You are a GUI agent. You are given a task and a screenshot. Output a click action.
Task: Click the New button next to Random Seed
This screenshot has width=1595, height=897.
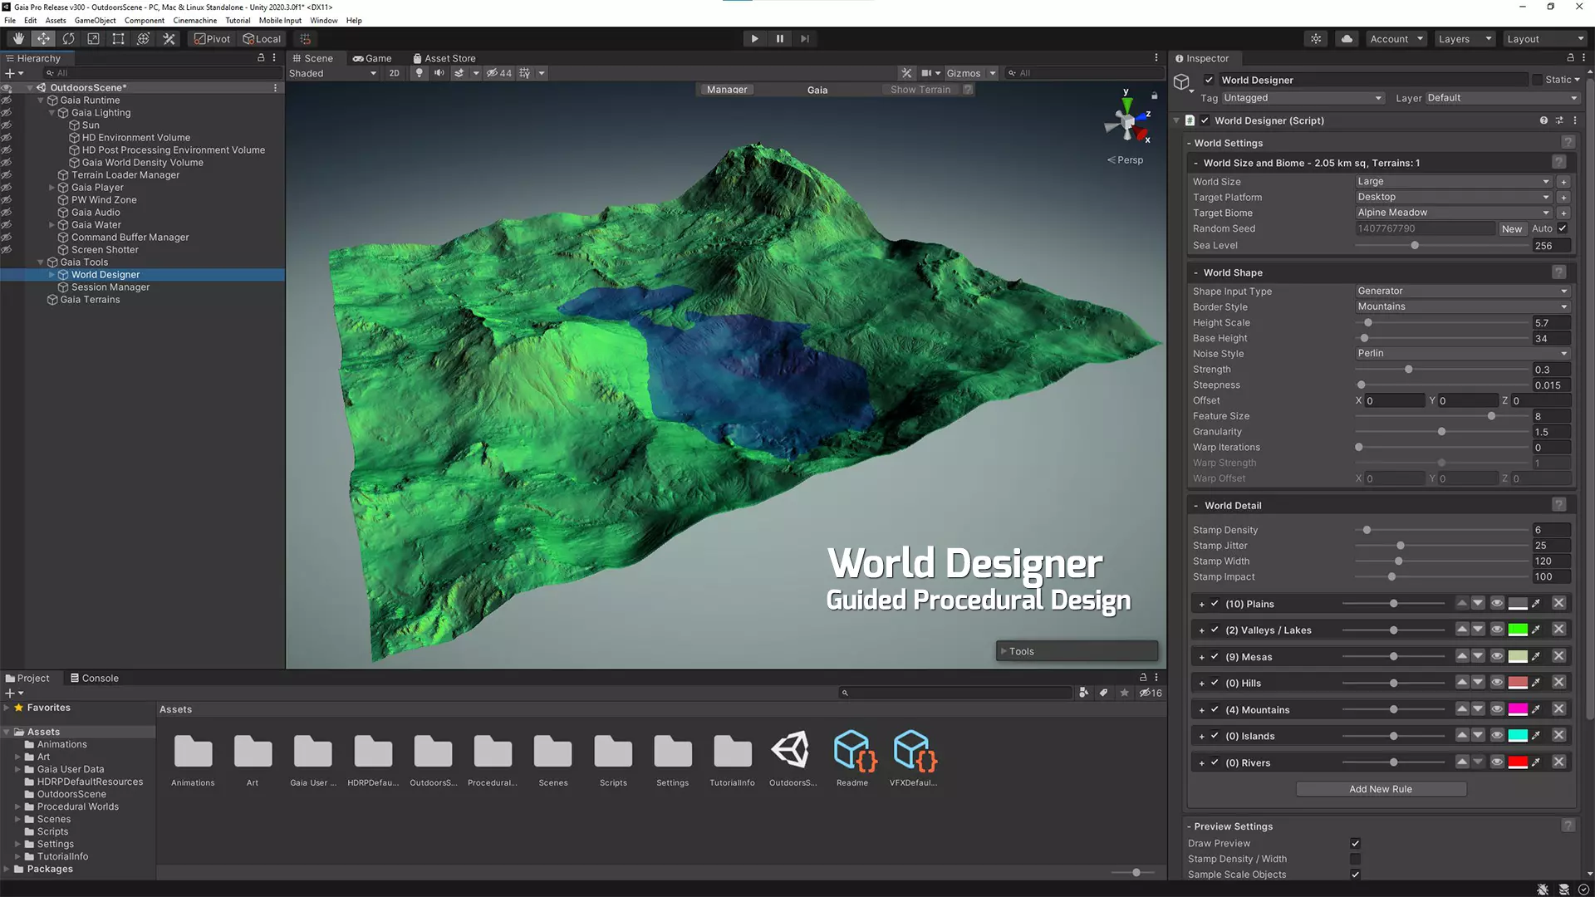(x=1512, y=228)
